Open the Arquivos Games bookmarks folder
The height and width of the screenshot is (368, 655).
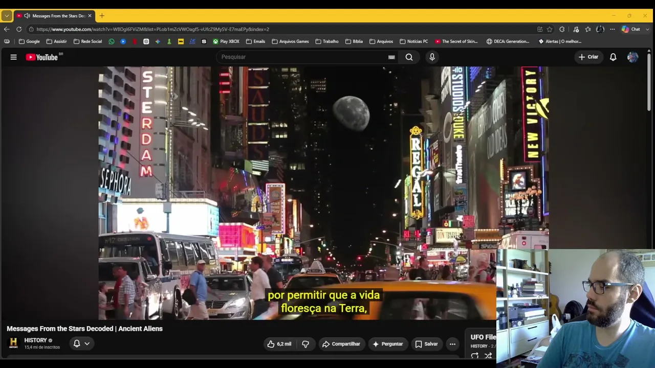pos(290,41)
